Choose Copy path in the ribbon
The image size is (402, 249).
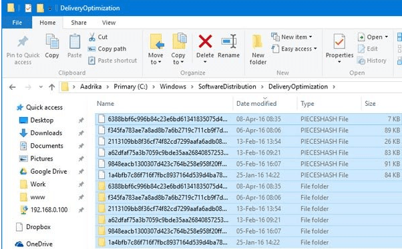coord(107,49)
